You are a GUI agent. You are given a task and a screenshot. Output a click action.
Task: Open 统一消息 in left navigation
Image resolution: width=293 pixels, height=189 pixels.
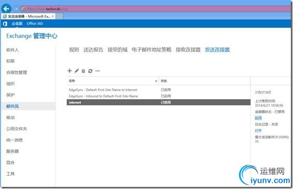coord(14,140)
